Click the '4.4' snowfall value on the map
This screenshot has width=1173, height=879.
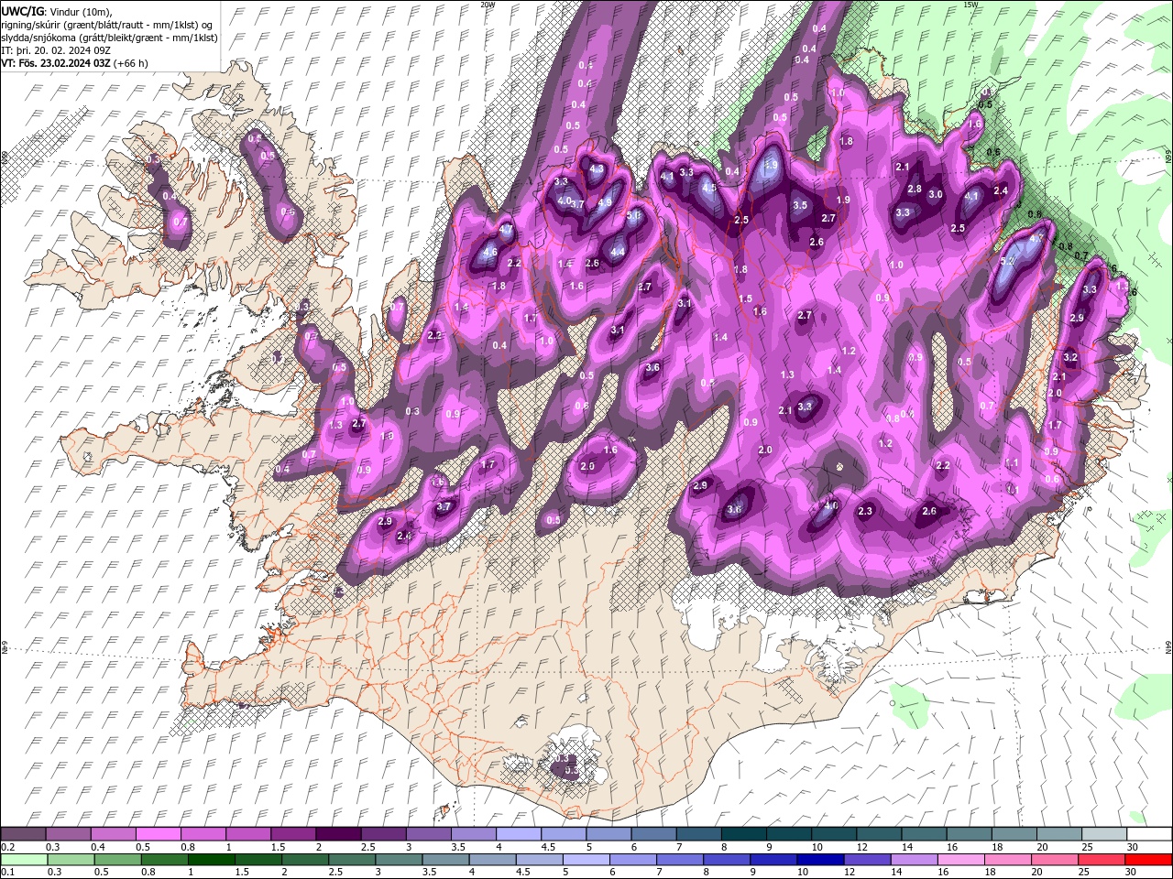click(618, 252)
